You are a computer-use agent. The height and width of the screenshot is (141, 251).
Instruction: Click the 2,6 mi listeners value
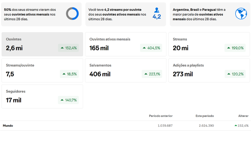(x=14, y=48)
